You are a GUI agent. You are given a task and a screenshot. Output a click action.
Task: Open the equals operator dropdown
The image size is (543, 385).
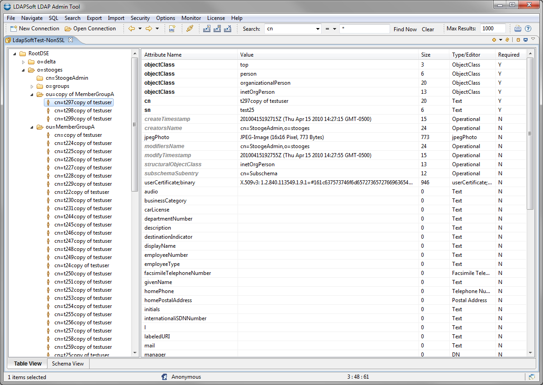tap(334, 29)
